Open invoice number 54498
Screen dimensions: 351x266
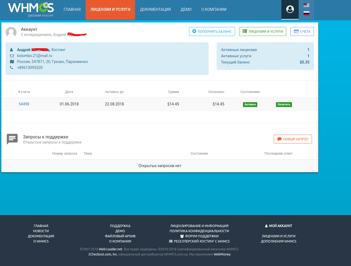click(24, 104)
